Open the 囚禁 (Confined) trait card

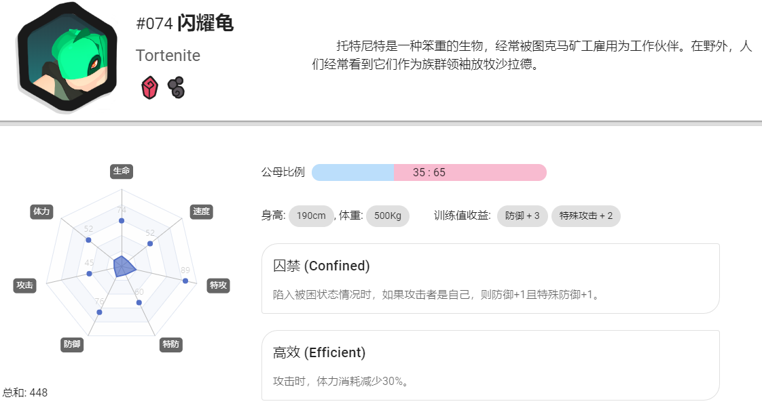490,279
